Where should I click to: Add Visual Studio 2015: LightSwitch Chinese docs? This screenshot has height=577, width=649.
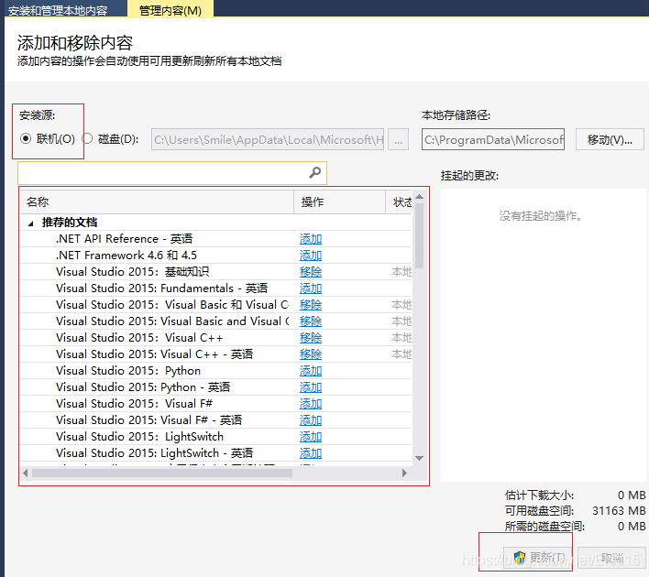pos(311,437)
